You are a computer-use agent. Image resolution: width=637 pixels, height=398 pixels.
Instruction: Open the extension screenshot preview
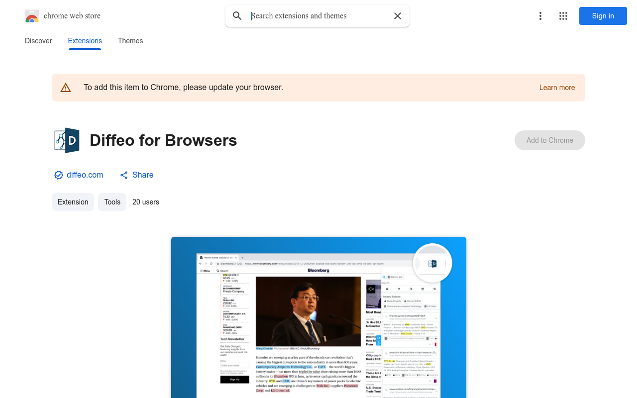point(318,317)
